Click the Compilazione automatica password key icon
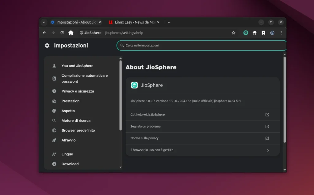The height and width of the screenshot is (195, 314). [54, 78]
